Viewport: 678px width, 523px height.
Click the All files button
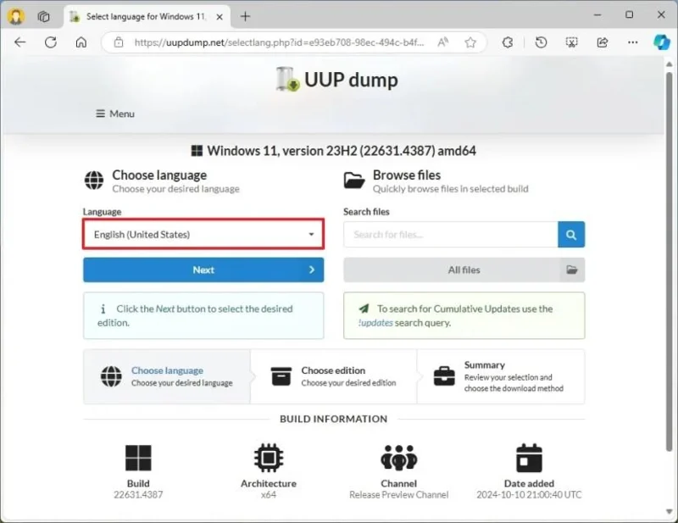pyautogui.click(x=464, y=270)
